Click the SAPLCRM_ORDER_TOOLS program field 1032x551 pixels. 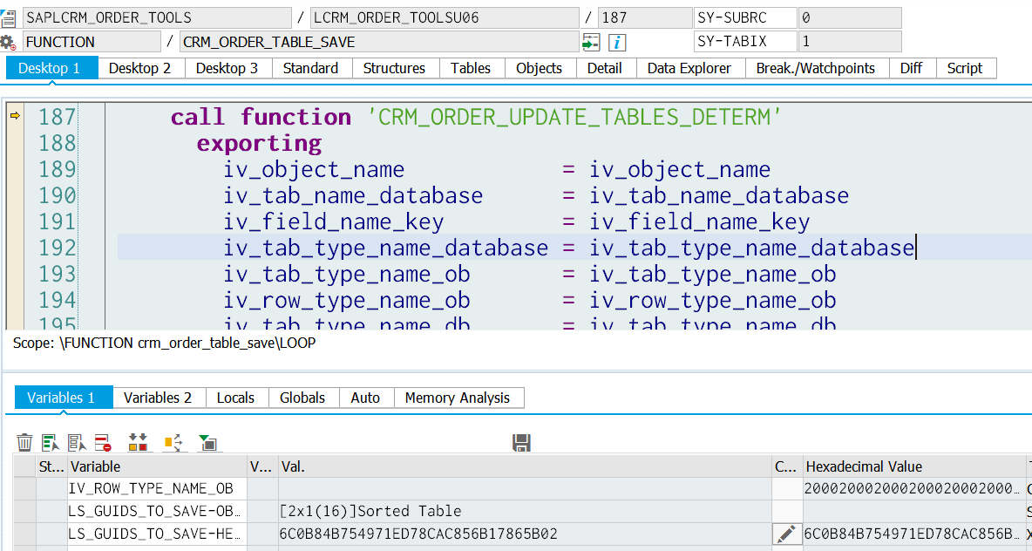point(157,18)
